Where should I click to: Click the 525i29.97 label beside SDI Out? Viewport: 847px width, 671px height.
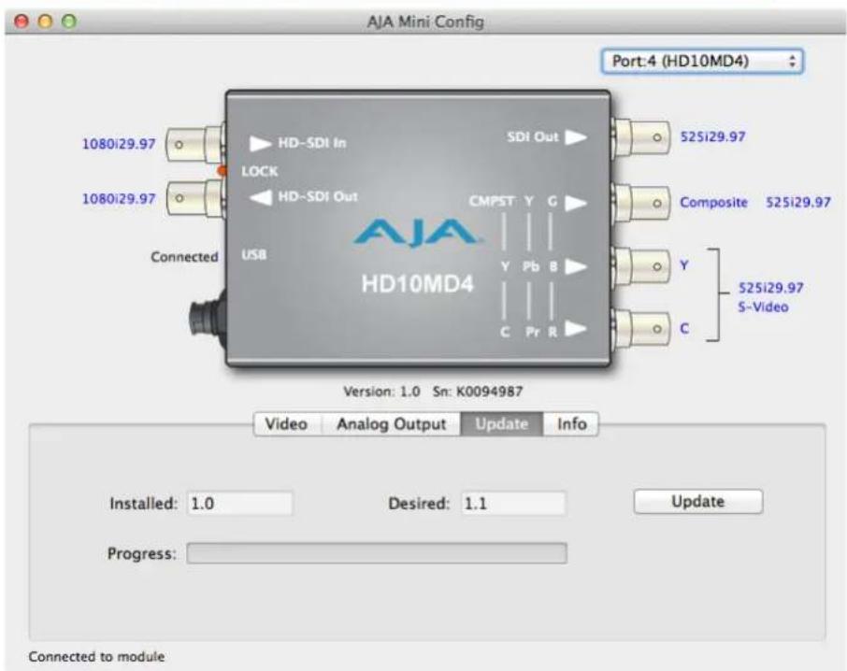712,136
